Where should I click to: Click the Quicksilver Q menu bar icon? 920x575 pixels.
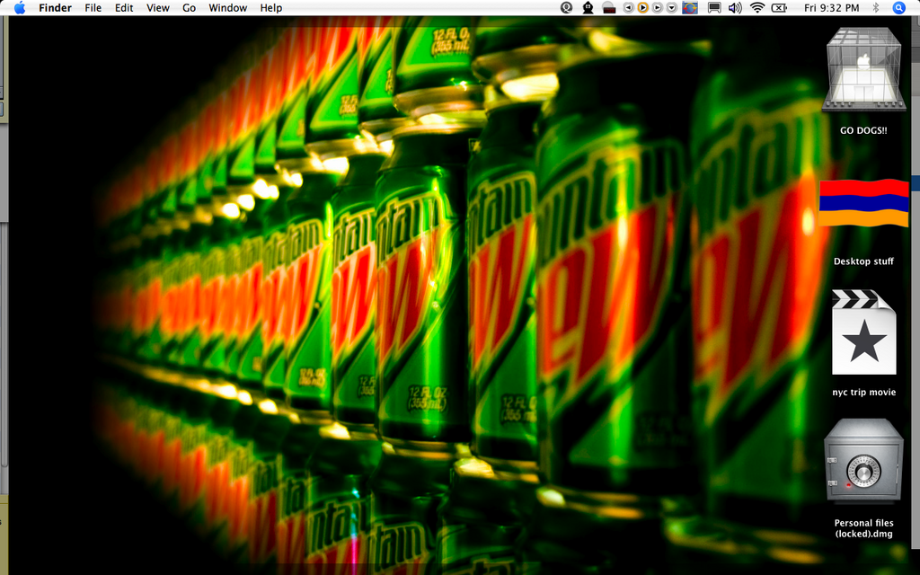[x=566, y=7]
